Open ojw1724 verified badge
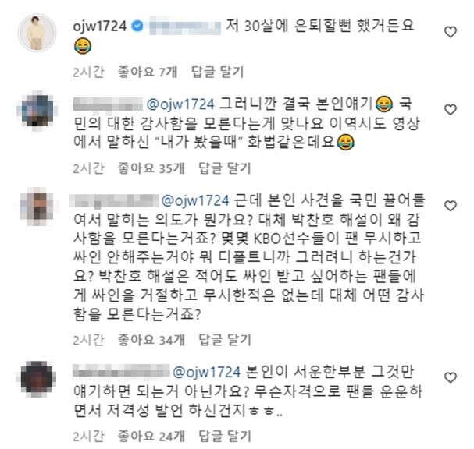The width and height of the screenshot is (474, 449). click(137, 27)
